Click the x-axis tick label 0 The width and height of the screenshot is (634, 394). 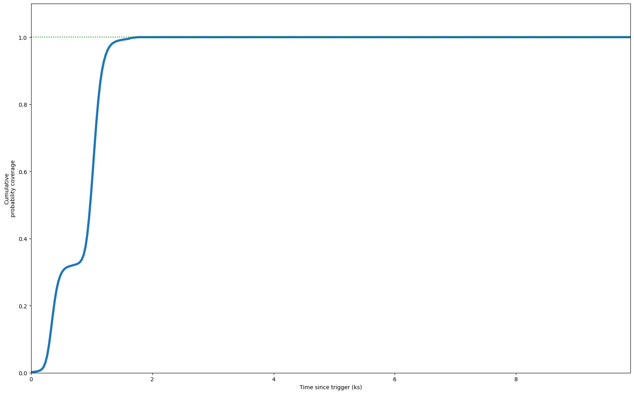point(31,379)
